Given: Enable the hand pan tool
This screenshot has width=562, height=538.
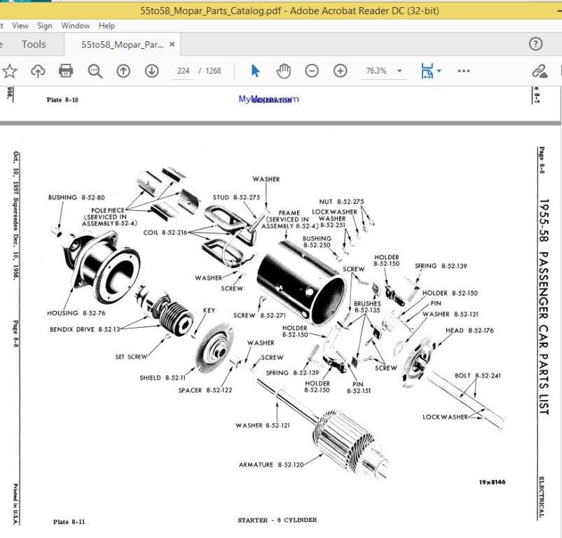Looking at the screenshot, I should coord(283,71).
